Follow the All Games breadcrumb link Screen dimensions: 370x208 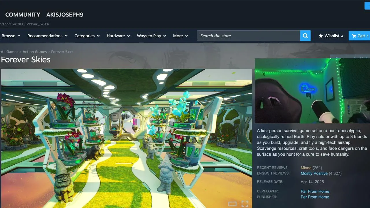coord(10,52)
